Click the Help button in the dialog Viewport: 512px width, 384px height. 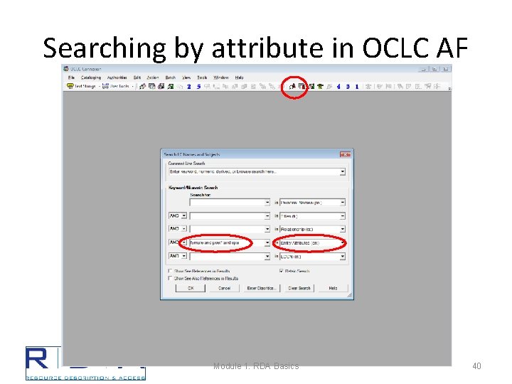click(333, 288)
